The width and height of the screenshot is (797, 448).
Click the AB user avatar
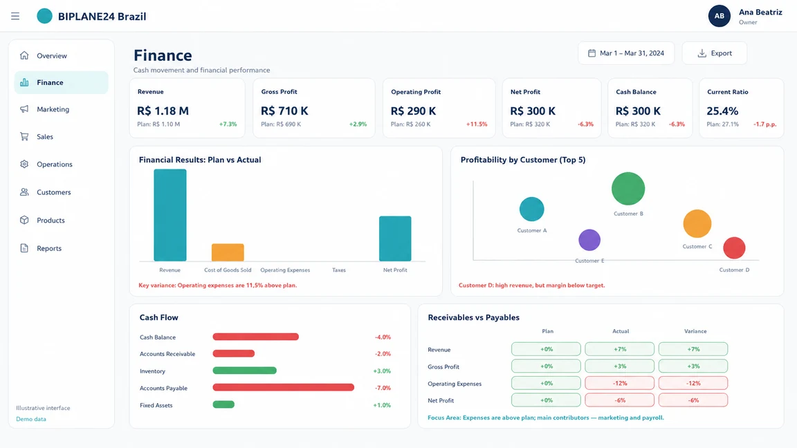[x=720, y=16]
